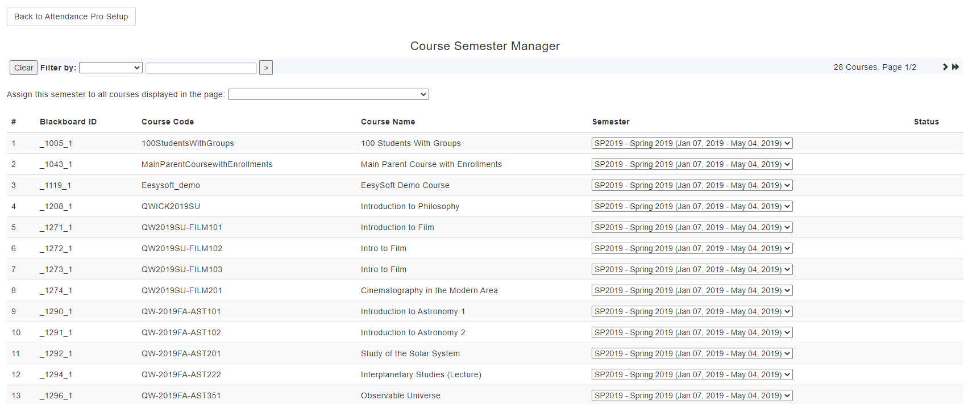Open the assign-semester-to-all-courses dropdown

pos(328,94)
